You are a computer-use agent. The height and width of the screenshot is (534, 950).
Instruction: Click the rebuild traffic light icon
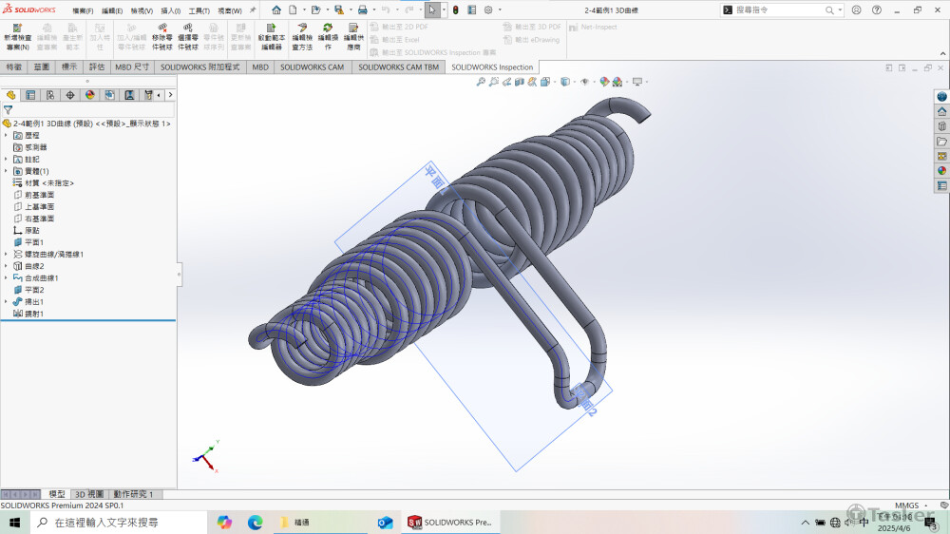454,10
